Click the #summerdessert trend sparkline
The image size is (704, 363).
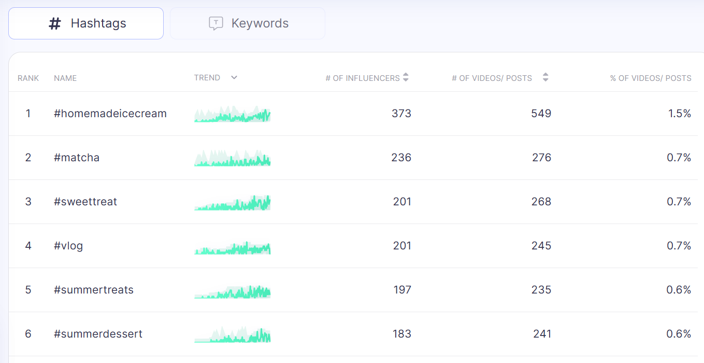click(232, 335)
